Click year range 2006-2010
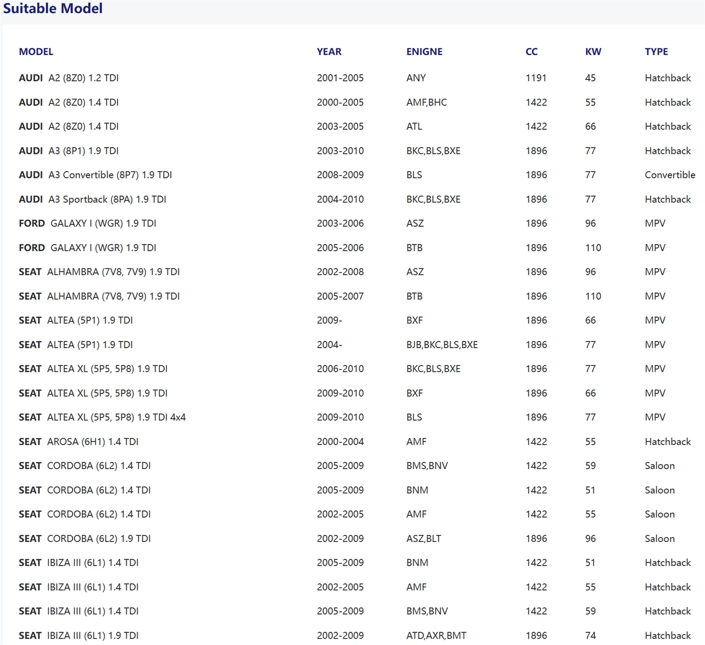 [340, 369]
